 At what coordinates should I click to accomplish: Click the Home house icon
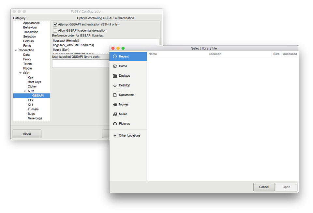(x=115, y=66)
